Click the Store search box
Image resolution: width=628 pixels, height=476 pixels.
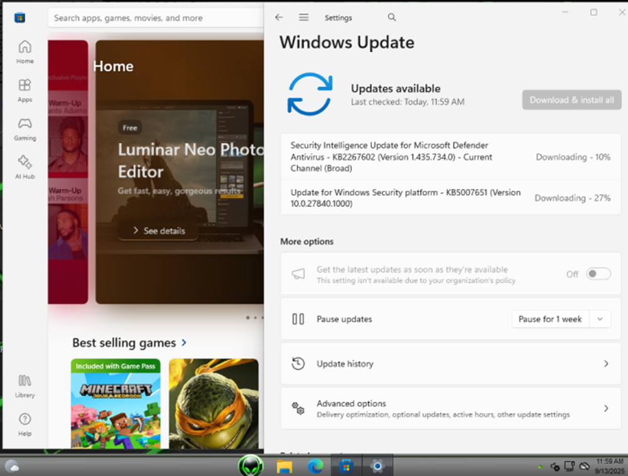156,18
